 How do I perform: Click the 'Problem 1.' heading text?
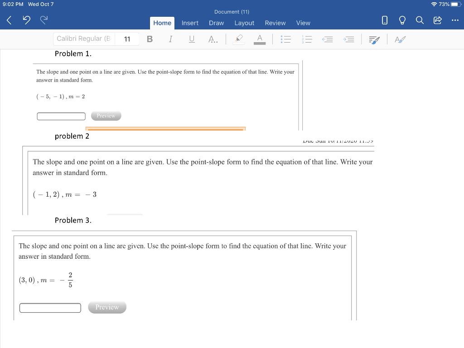pos(73,53)
